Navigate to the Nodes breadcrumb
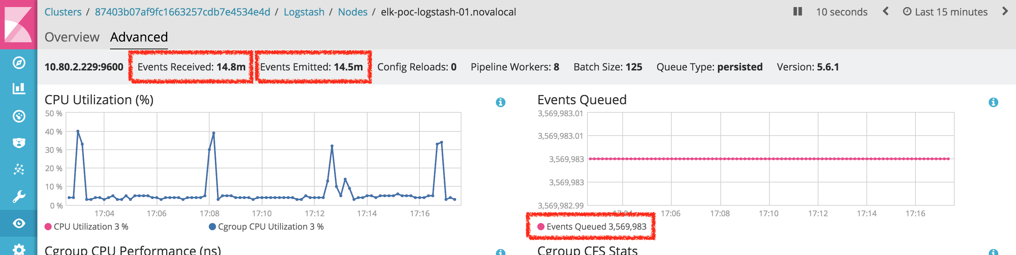1016x255 pixels. pyautogui.click(x=353, y=12)
